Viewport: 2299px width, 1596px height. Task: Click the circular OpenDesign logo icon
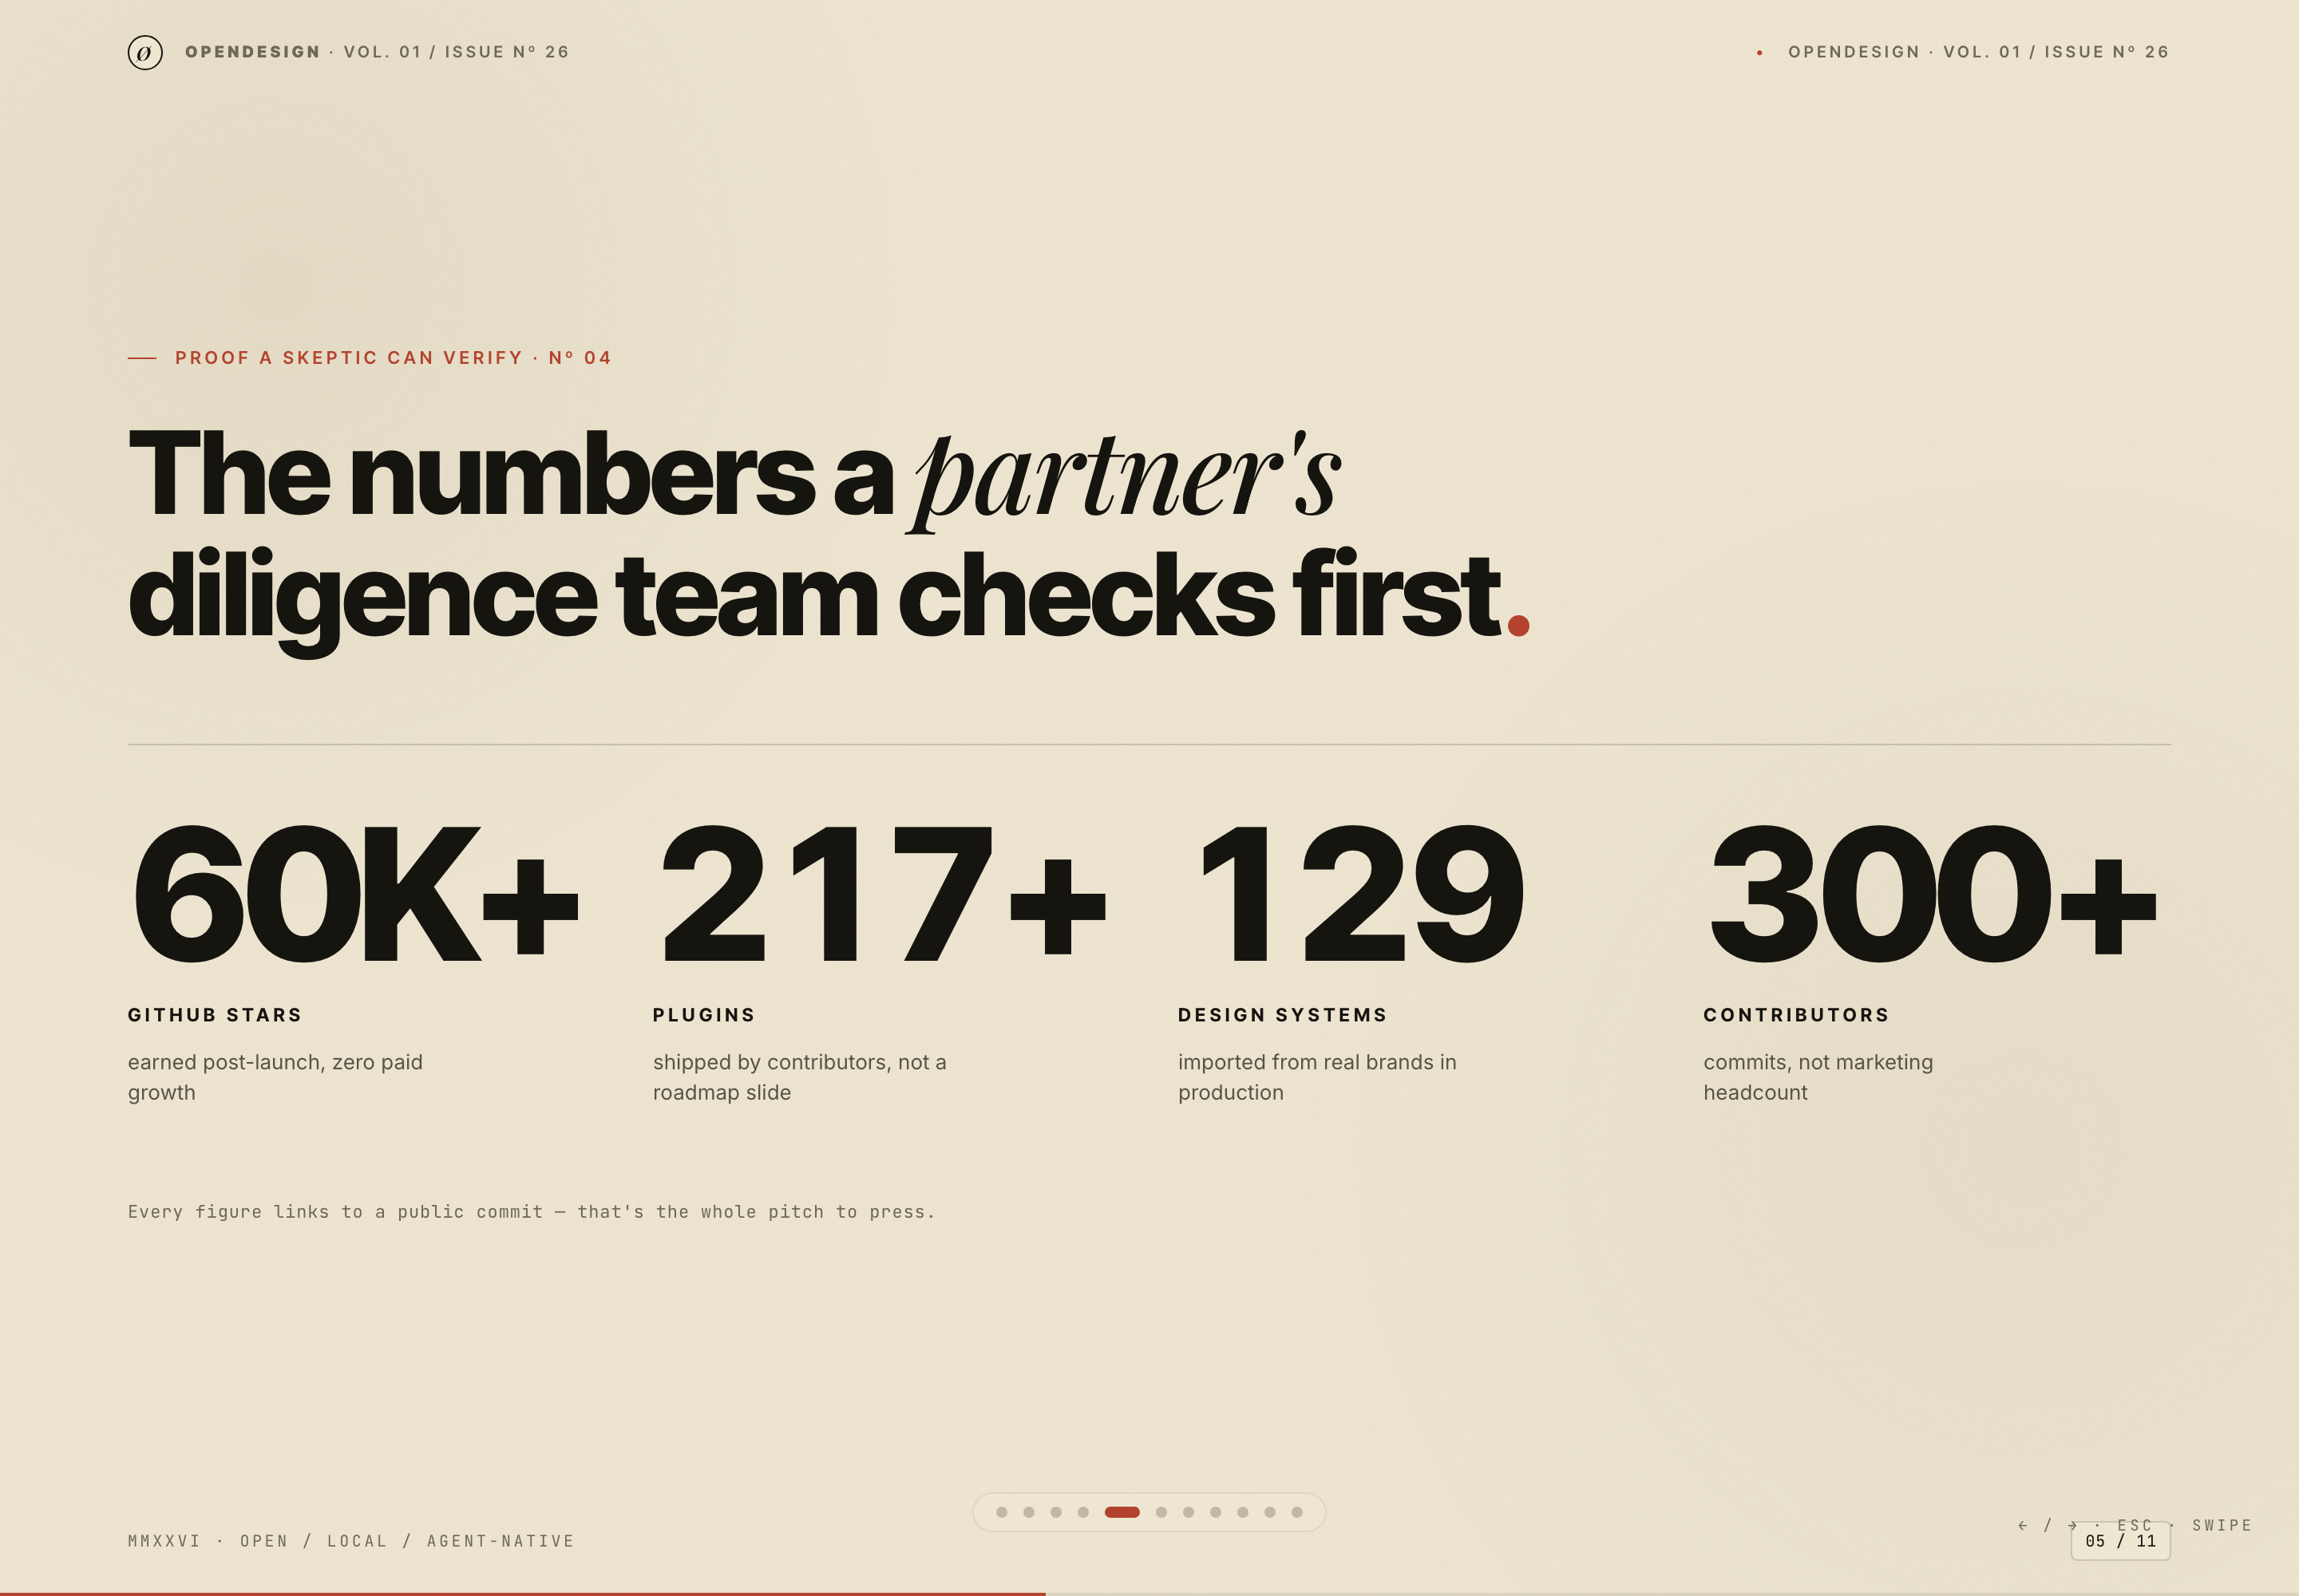145,52
